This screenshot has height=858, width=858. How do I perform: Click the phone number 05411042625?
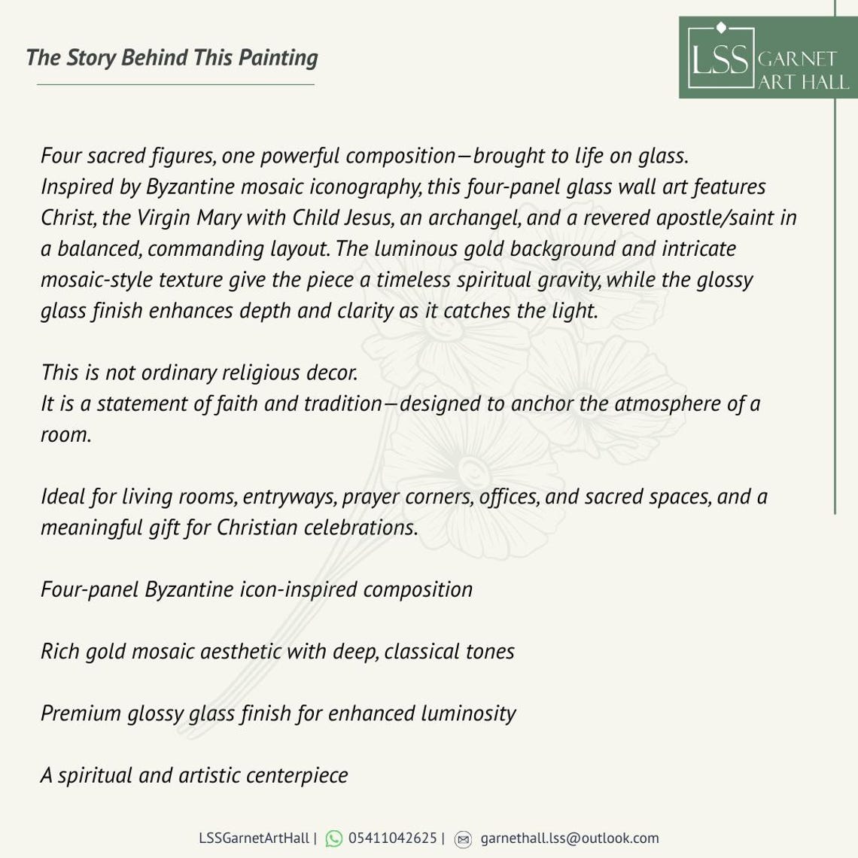(392, 838)
